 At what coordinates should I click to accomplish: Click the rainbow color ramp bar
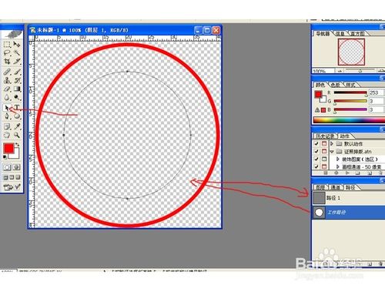349,120
